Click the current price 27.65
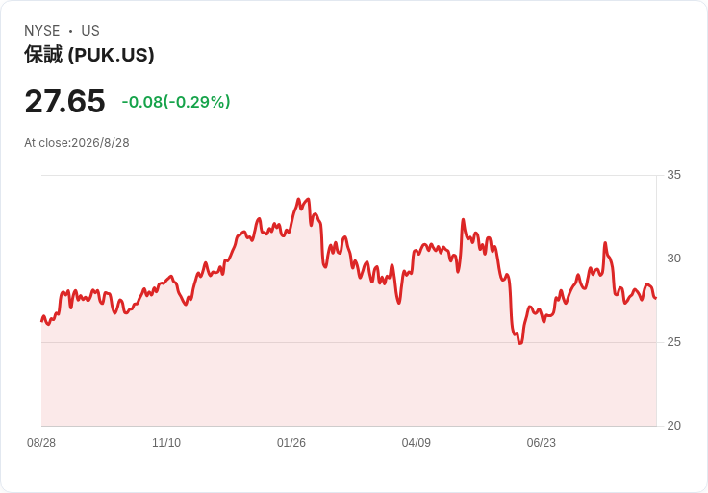708x493 pixels. pyautogui.click(x=65, y=101)
